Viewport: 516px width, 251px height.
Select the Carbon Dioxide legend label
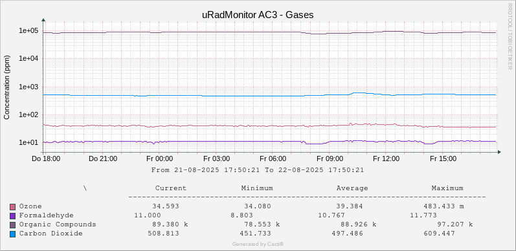[x=50, y=234]
